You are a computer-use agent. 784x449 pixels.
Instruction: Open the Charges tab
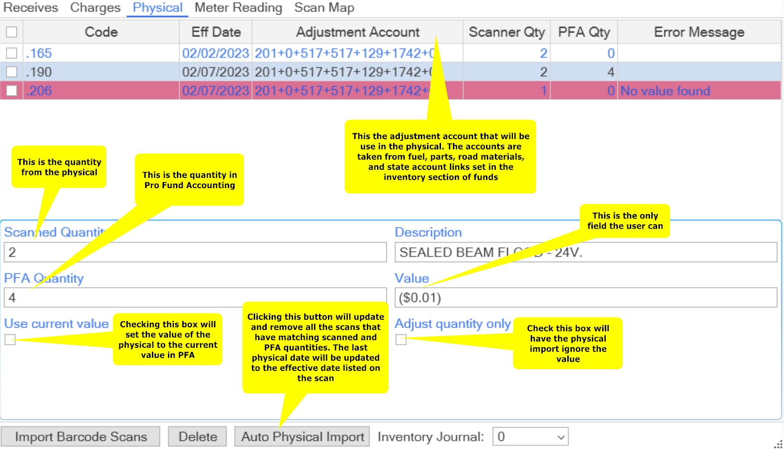(95, 8)
